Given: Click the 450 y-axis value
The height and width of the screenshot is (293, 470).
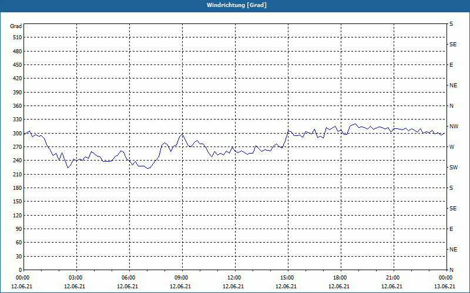Looking at the screenshot, I should (x=18, y=65).
